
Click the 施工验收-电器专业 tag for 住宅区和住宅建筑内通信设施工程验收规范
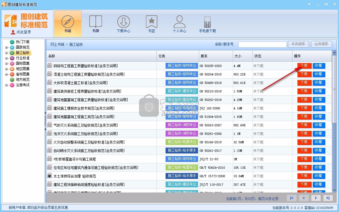pos(182,167)
